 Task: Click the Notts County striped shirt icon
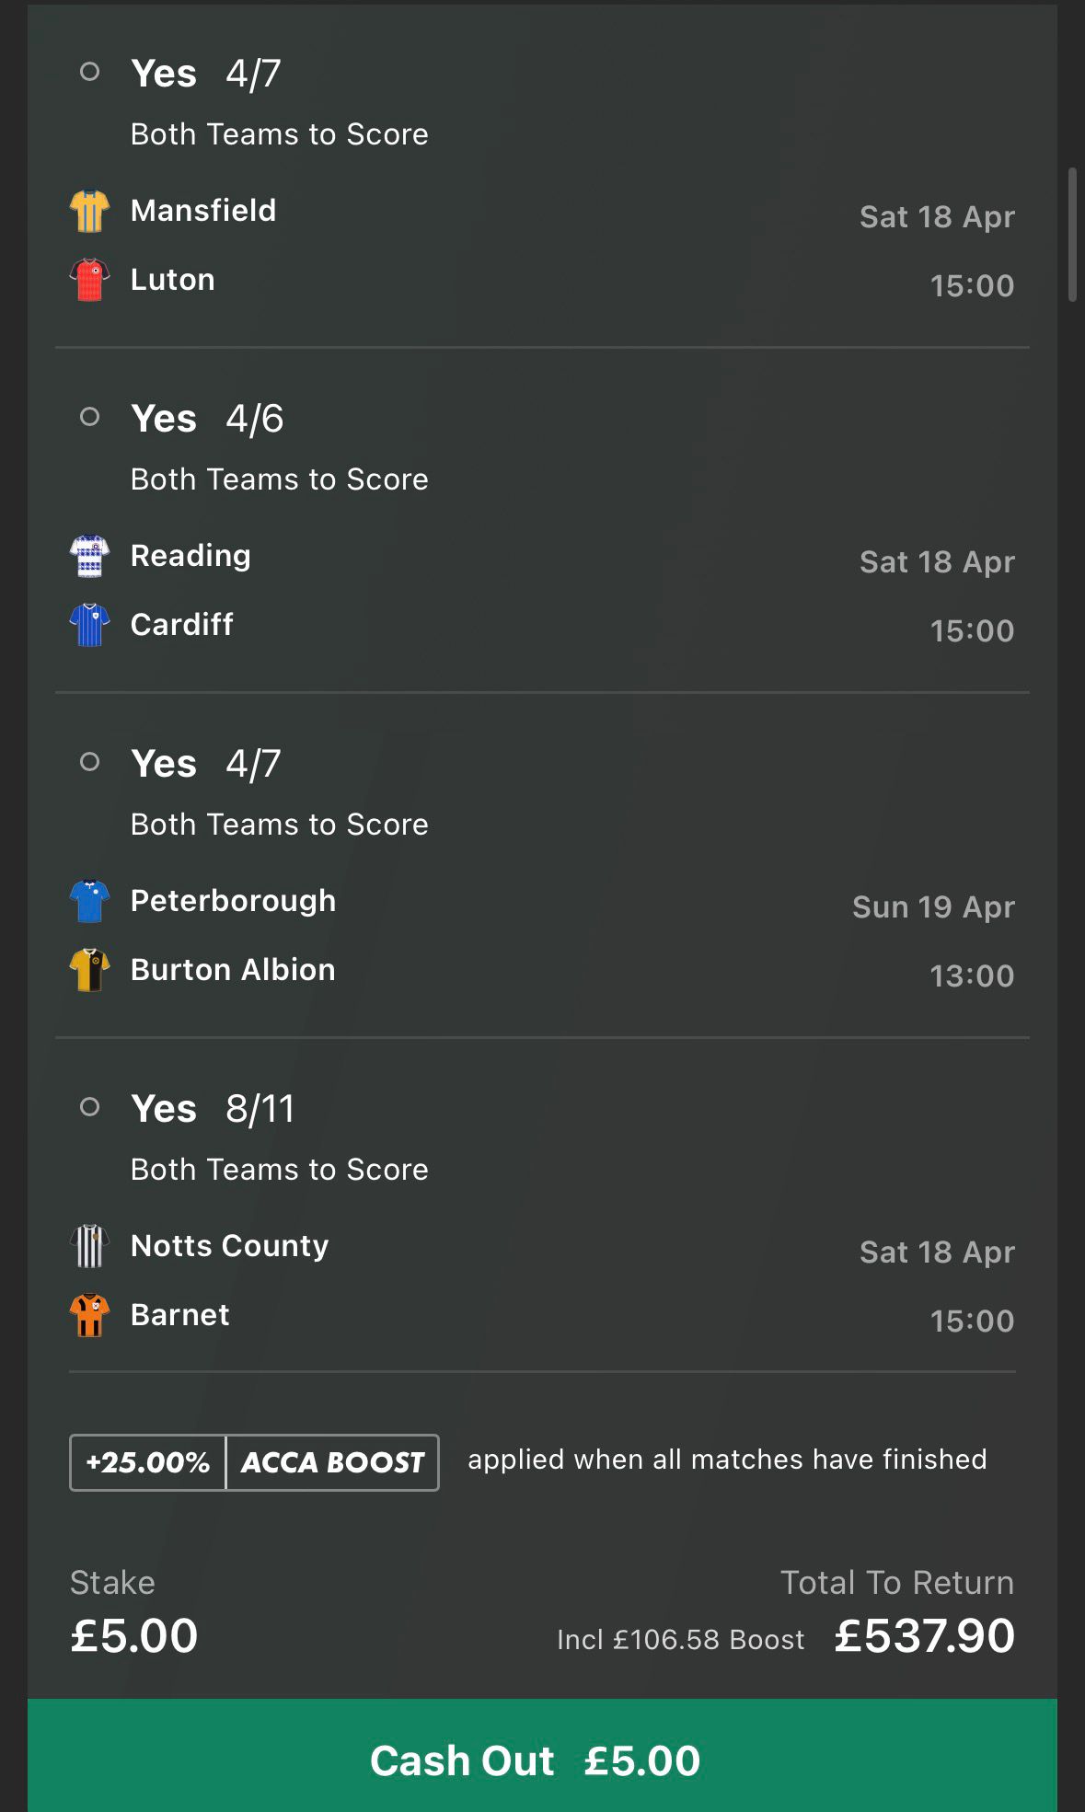click(x=89, y=1246)
